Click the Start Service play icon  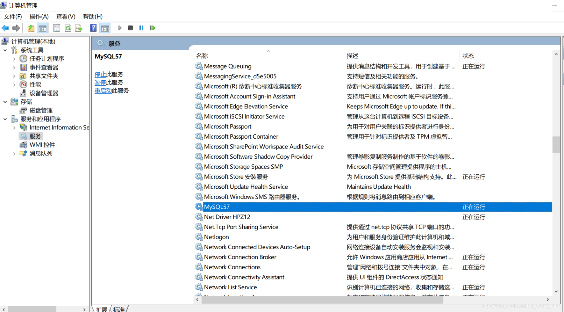click(120, 28)
